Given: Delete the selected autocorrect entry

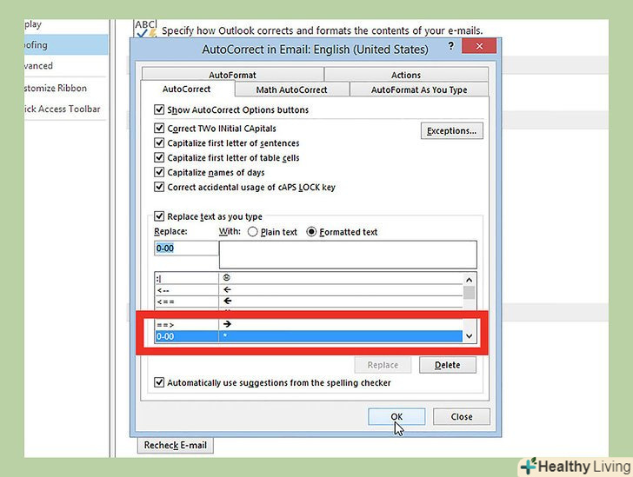Looking at the screenshot, I should click(447, 365).
